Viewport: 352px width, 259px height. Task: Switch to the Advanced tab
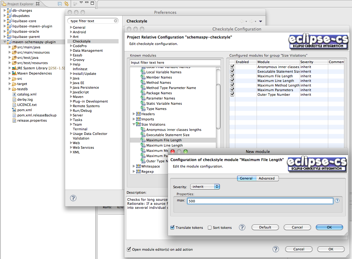267,178
